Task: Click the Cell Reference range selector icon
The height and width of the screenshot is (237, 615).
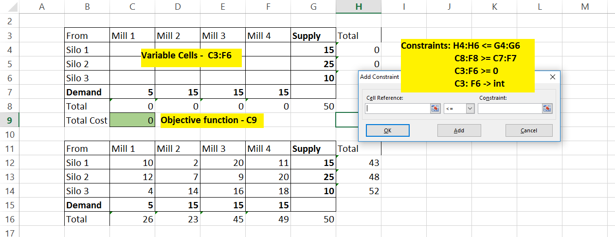Action: tap(435, 109)
